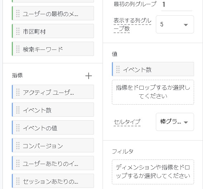
Task: Click the セルタイプ label with dotted underline
Action: (127, 122)
